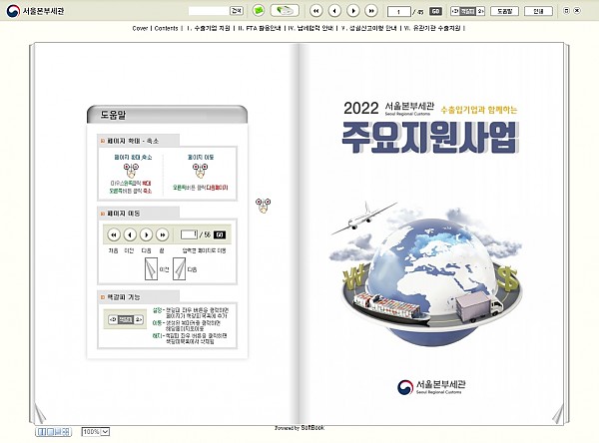Click the print icon button
The width and height of the screenshot is (599, 443).
pyautogui.click(x=285, y=11)
